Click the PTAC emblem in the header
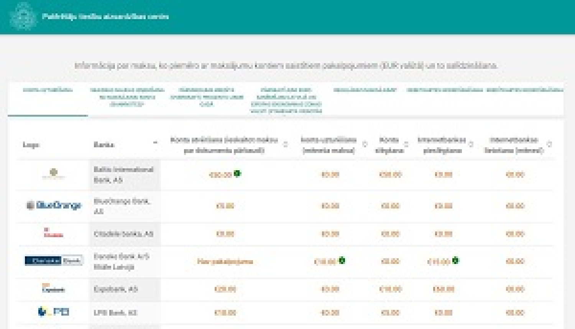Screen dimensions: 575x329 24,17
